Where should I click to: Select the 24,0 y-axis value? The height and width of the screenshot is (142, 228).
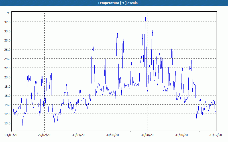click(7, 59)
